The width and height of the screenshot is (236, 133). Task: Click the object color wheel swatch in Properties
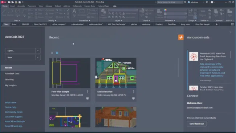[x=165, y=10]
